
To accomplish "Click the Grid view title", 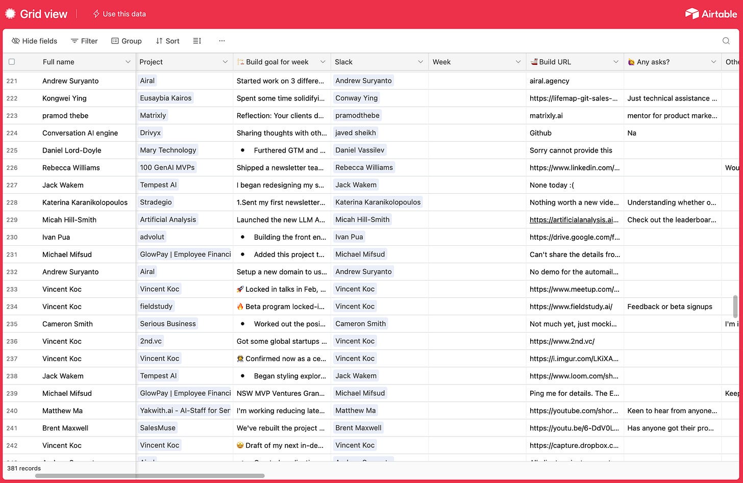I will coord(43,14).
